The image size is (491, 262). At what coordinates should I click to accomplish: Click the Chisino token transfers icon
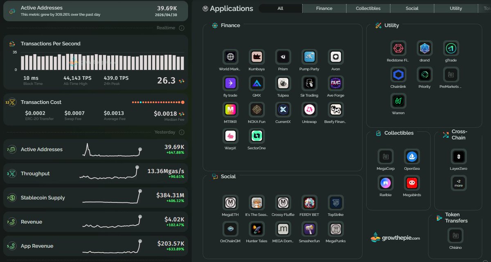click(455, 235)
